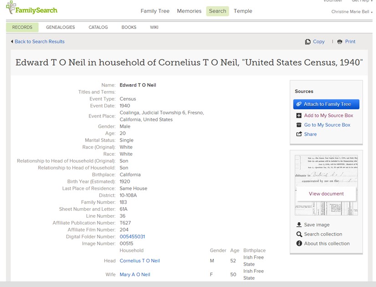Screen dimensions: 376x287
Task: Open the Family Tree menu
Action: [155, 11]
